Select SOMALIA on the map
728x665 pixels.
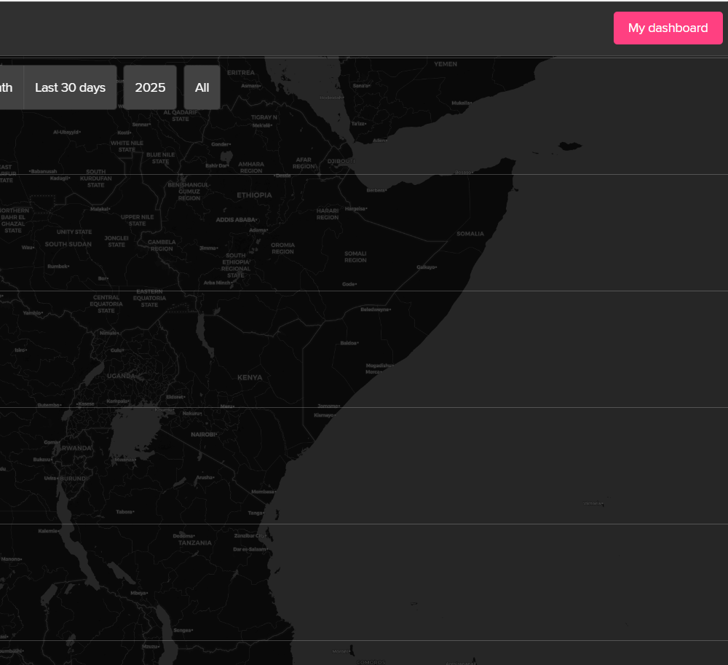470,234
